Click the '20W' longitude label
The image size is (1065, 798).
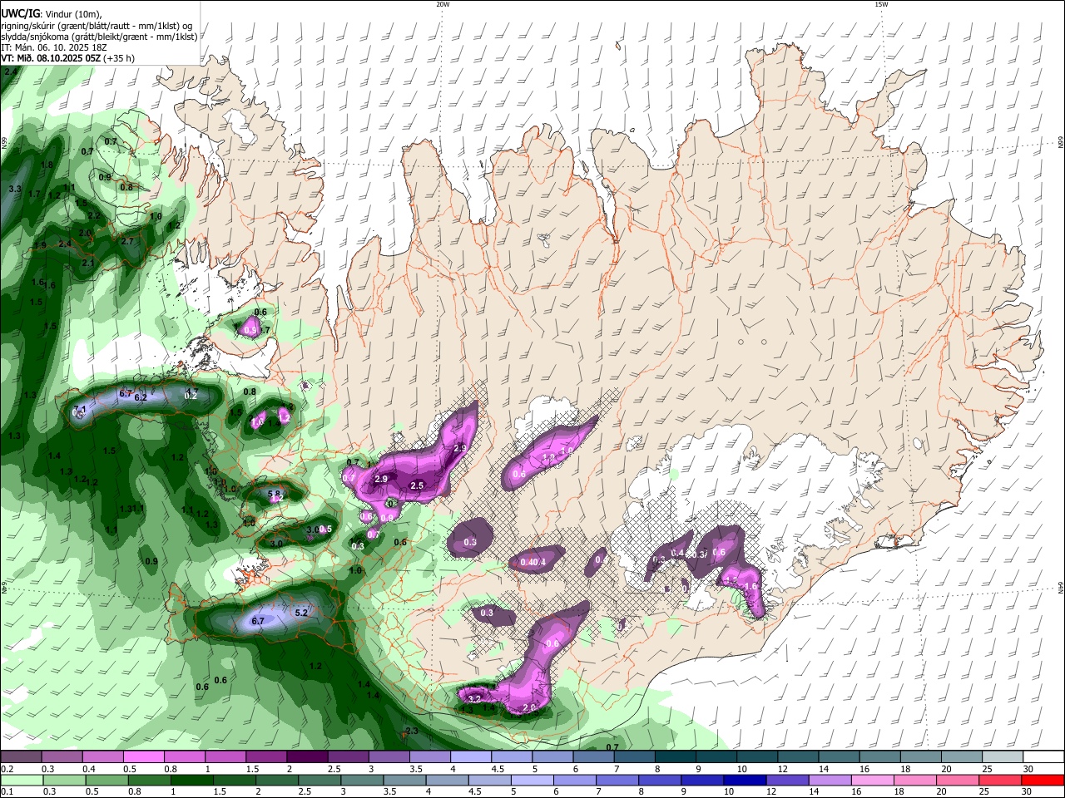443,4
